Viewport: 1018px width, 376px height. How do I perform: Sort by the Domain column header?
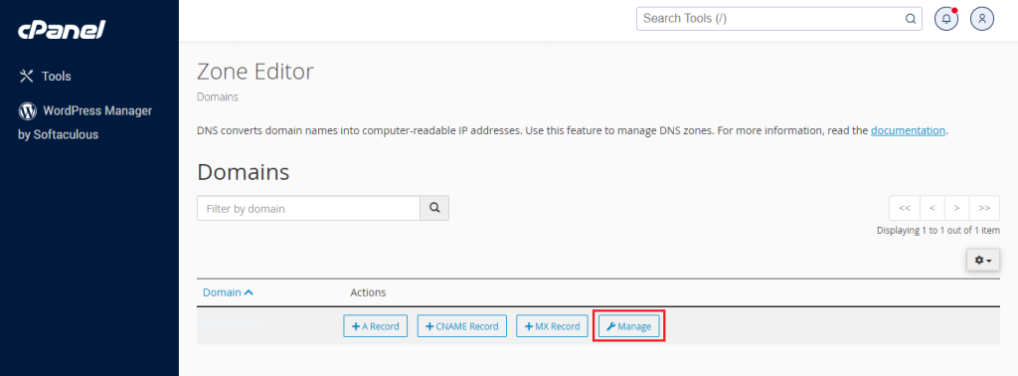point(228,292)
